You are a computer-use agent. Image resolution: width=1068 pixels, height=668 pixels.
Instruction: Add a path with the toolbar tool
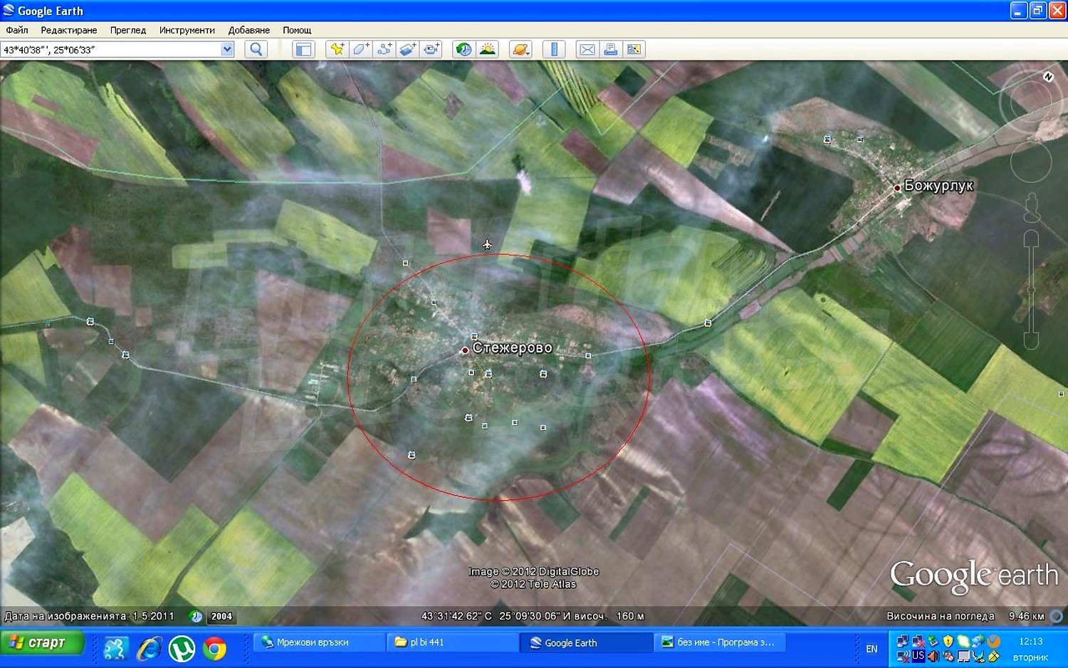pyautogui.click(x=384, y=49)
